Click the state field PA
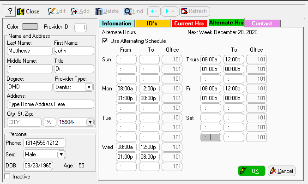The width and height of the screenshot is (308, 184). (49, 122)
